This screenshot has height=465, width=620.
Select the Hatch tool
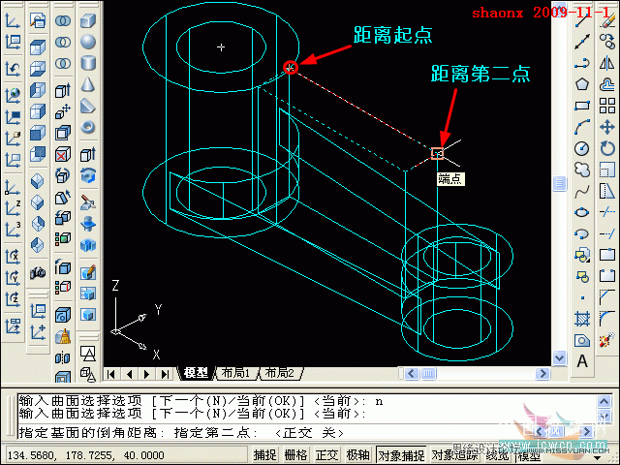coord(582,319)
